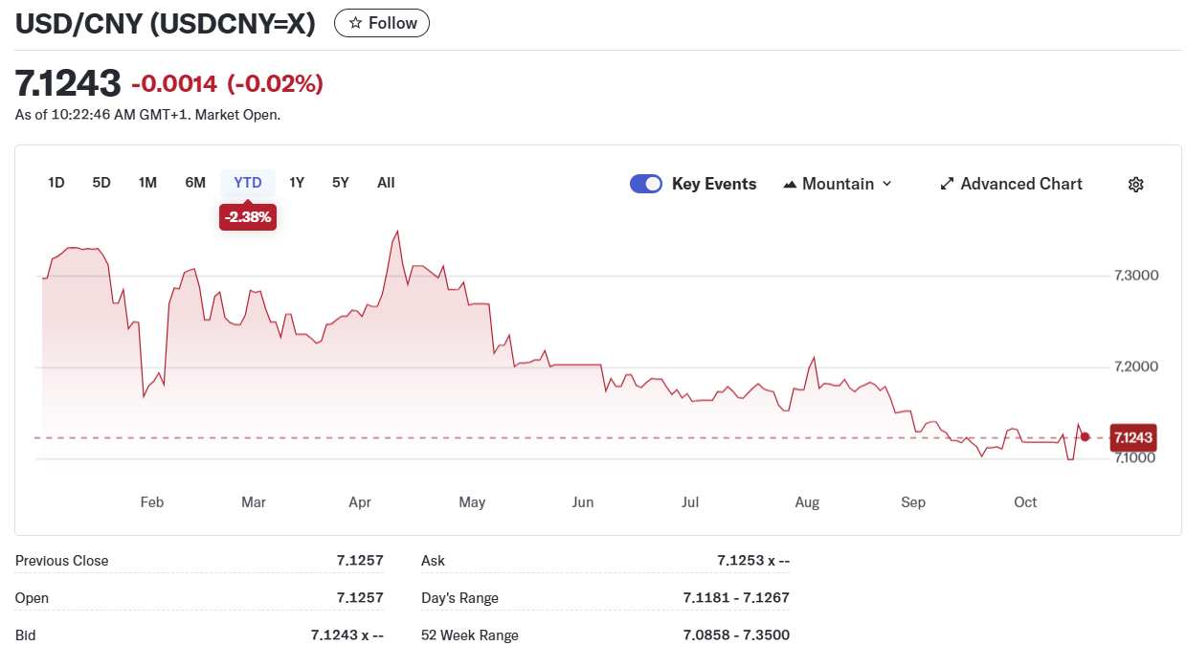Open chart settings gear icon
The height and width of the screenshot is (668, 1187).
pos(1135,185)
